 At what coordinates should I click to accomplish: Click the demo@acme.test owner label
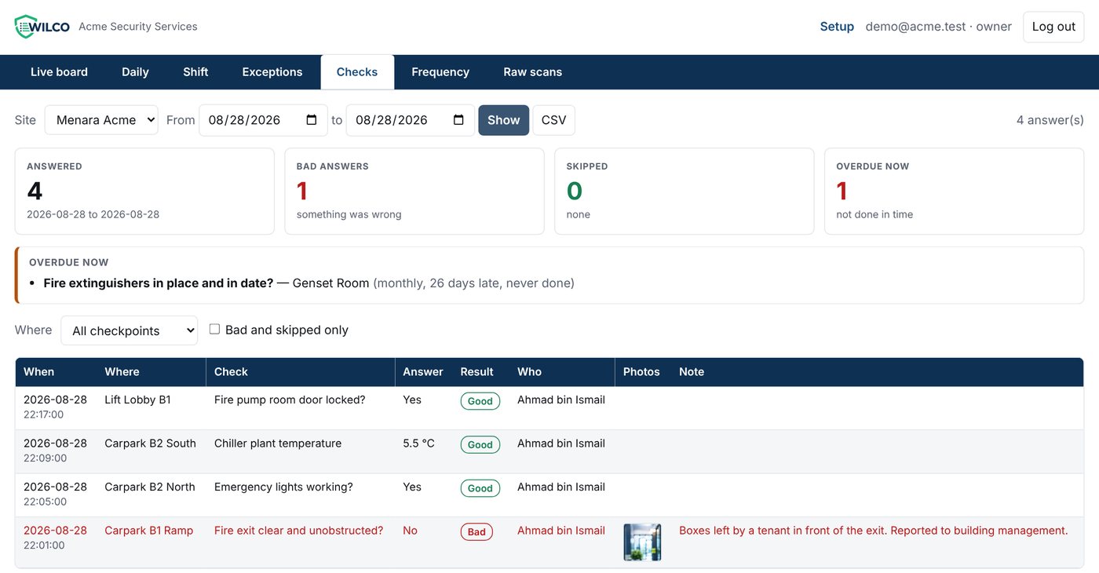938,27
